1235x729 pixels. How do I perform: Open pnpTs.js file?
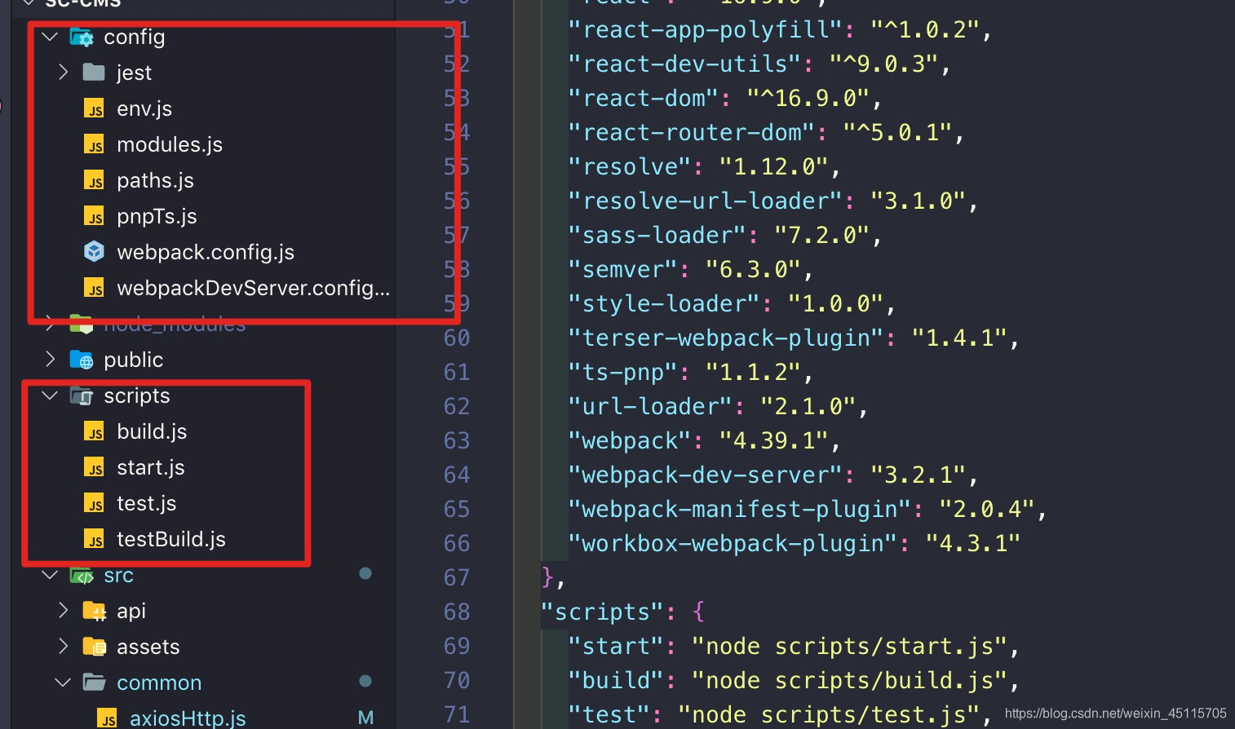coord(157,217)
